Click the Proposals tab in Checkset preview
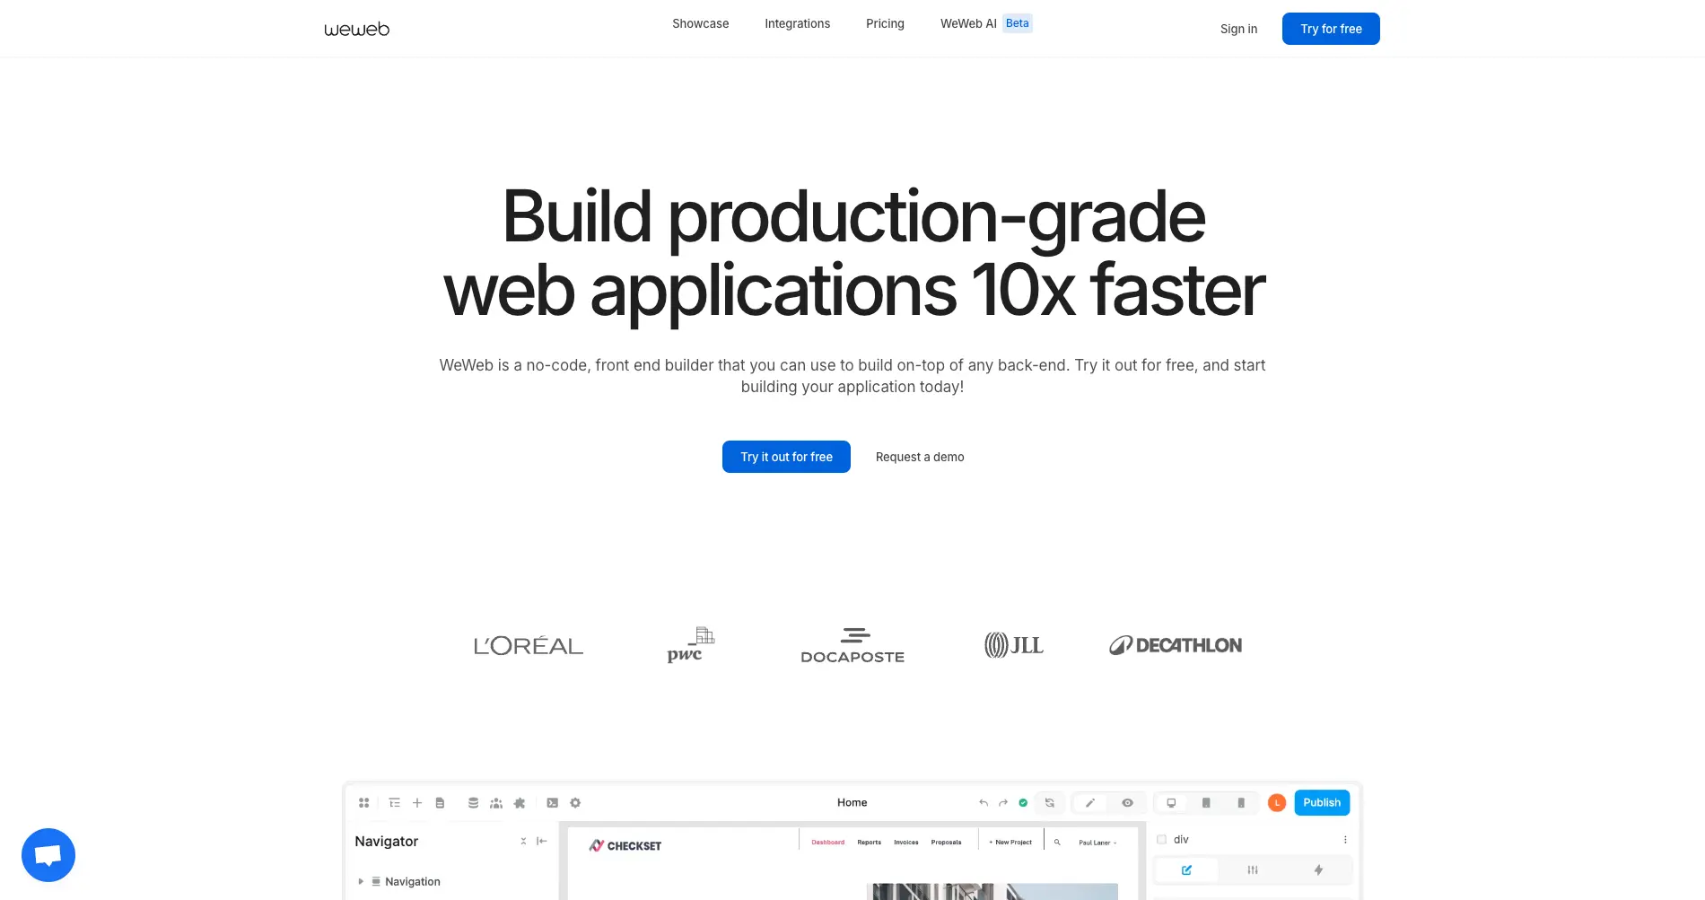The height and width of the screenshot is (900, 1705). click(x=947, y=843)
